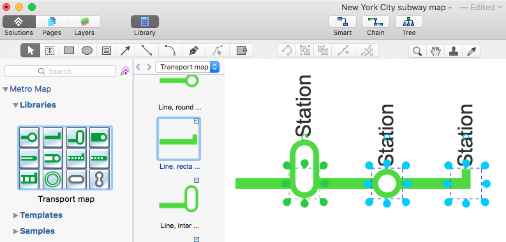506x242 pixels.
Task: Click the Metro Map label
Action: click(x=31, y=89)
